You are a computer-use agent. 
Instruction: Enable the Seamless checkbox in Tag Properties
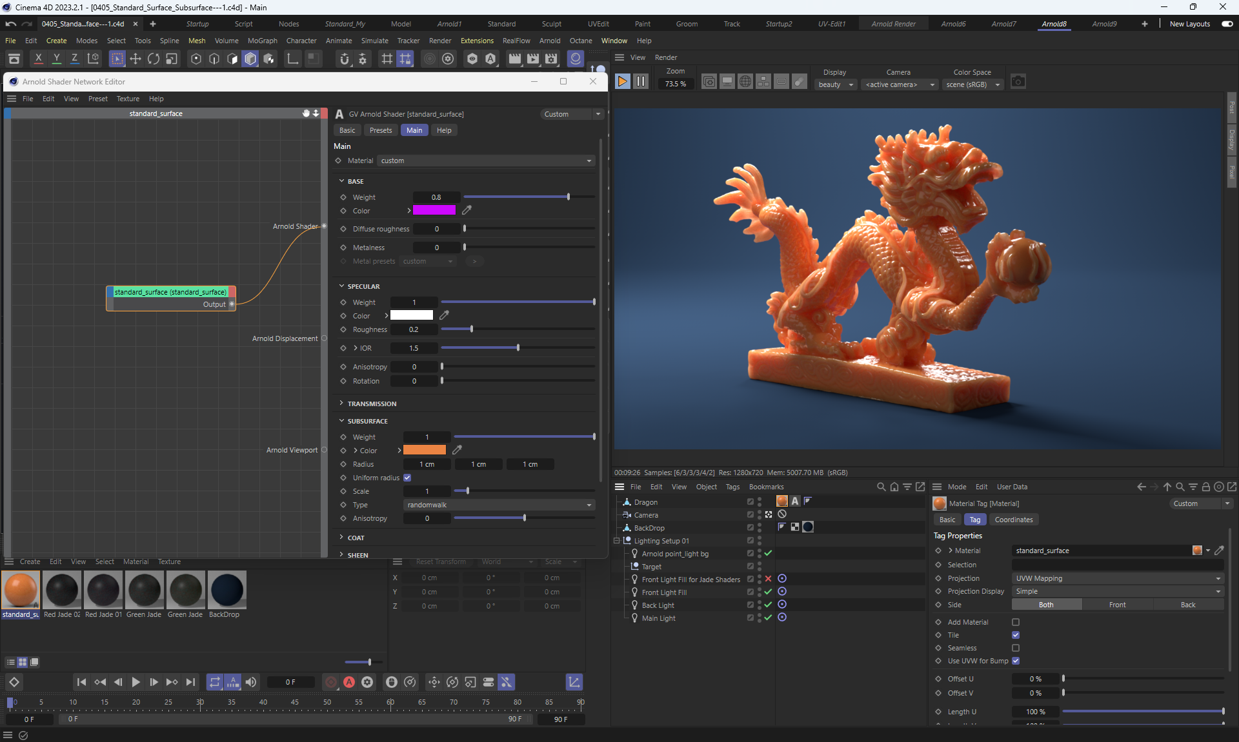coord(1016,648)
